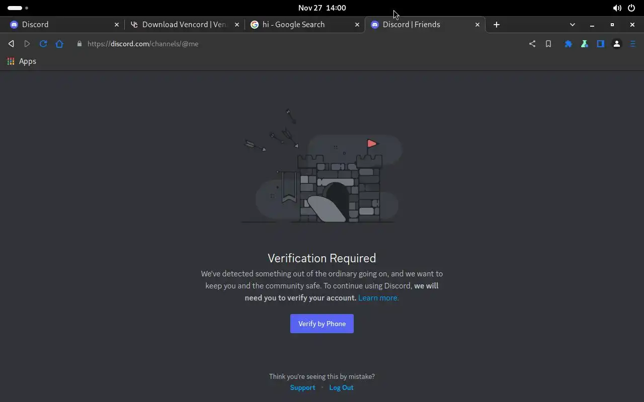
Task: Close the Discord | Friends tab
Action: (477, 25)
